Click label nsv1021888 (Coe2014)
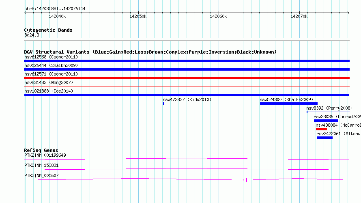 (49, 91)
